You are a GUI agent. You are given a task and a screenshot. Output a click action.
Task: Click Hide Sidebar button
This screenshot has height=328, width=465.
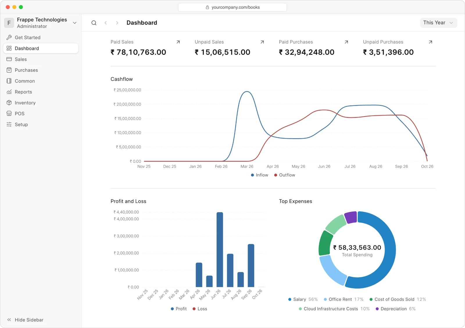tap(25, 320)
